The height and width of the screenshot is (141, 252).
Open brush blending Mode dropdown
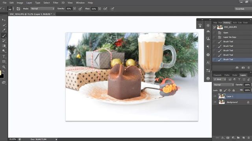(x=43, y=9)
